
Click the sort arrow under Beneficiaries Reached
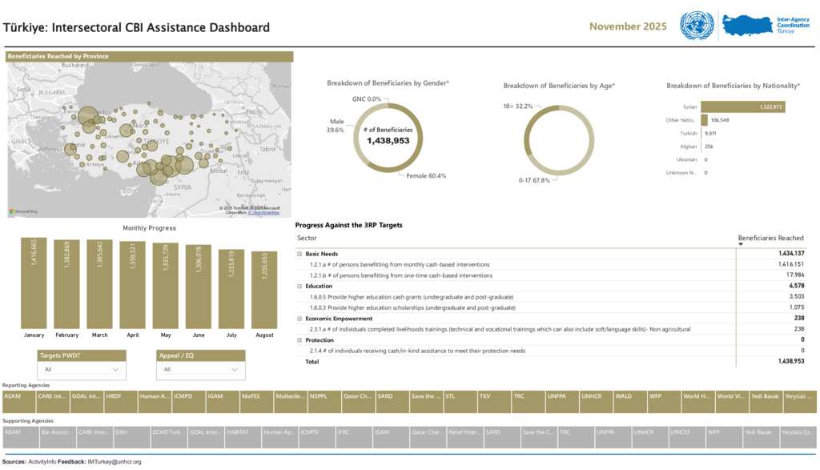point(740,245)
